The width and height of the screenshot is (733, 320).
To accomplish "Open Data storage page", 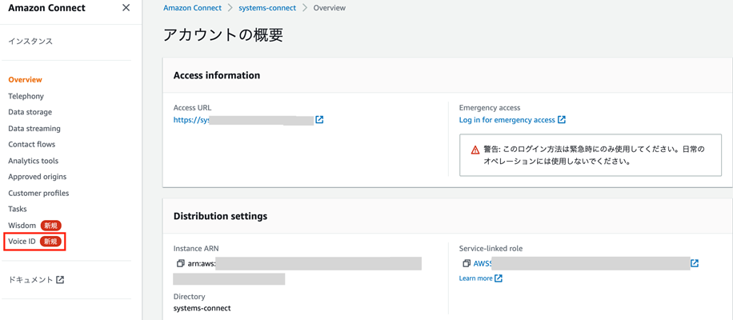I will tap(30, 112).
